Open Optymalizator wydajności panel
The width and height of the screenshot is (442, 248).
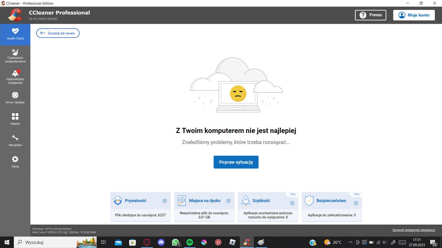15,77
